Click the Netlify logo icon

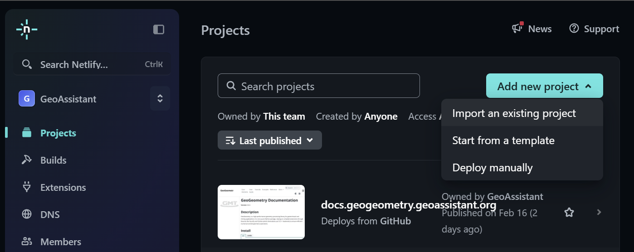(x=27, y=29)
